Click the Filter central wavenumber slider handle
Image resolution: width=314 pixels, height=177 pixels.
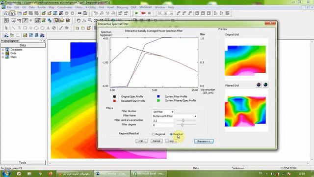[x=183, y=120]
